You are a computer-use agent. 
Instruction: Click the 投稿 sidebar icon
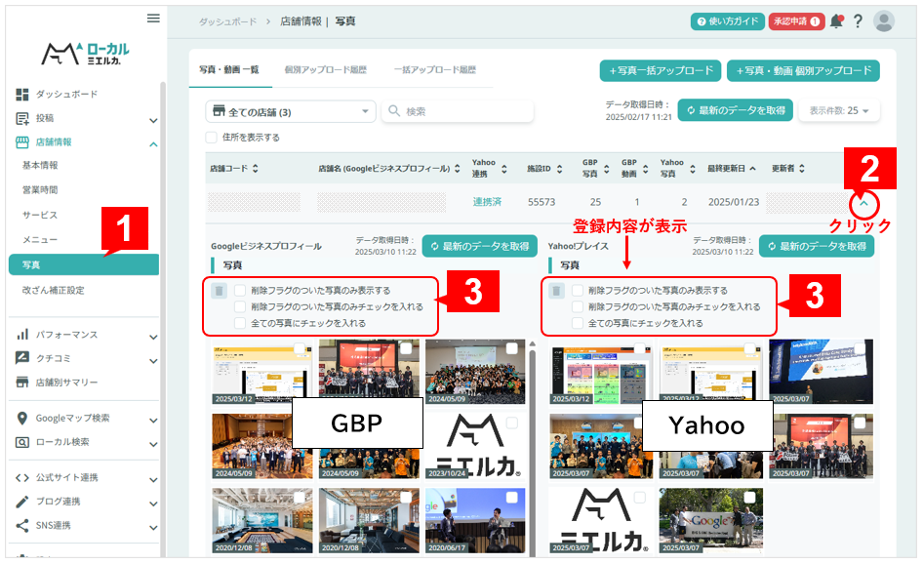22,118
